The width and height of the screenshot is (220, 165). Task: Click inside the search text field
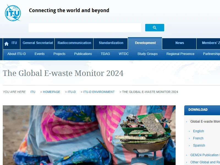[85, 28]
